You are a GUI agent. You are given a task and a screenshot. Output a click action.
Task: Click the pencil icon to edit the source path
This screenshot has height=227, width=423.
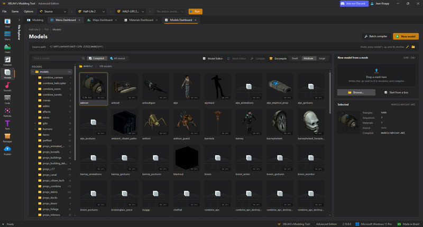click(407, 47)
